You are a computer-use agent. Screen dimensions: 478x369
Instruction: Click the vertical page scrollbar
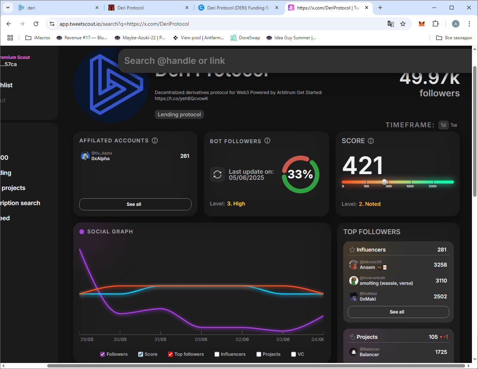(x=475, y=131)
